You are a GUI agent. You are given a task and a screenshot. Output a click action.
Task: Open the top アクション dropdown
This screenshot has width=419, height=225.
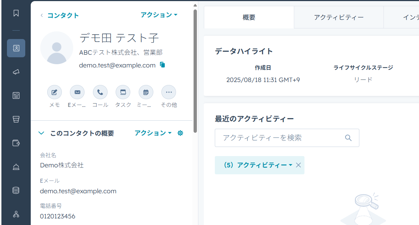159,15
